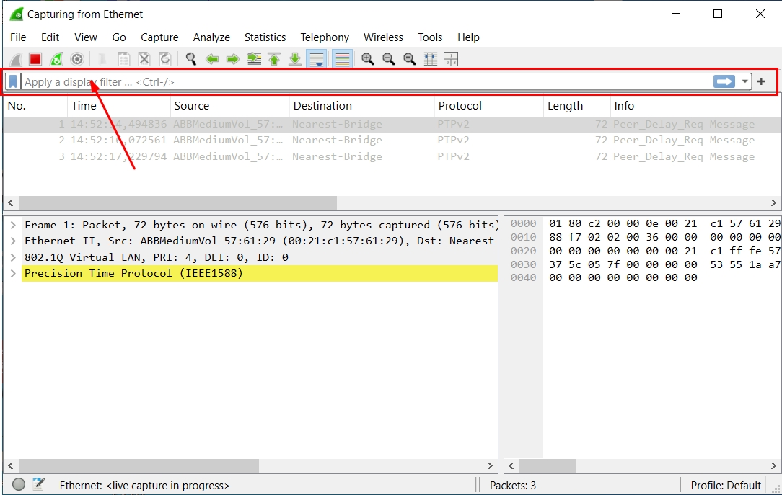
Task: Go to the first packet
Action: pyautogui.click(x=275, y=58)
